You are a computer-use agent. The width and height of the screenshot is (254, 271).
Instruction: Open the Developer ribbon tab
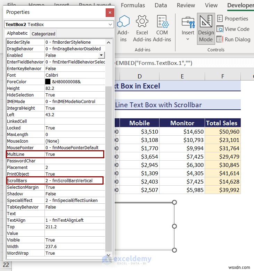click(x=240, y=5)
